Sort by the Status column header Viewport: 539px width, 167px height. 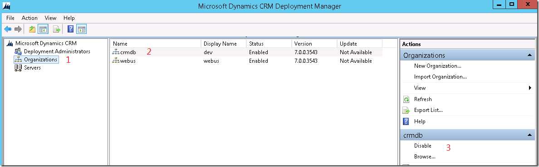tap(269, 44)
